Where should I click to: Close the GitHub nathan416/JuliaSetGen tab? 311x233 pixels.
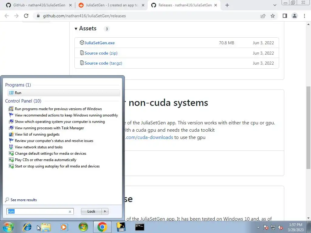click(x=70, y=5)
